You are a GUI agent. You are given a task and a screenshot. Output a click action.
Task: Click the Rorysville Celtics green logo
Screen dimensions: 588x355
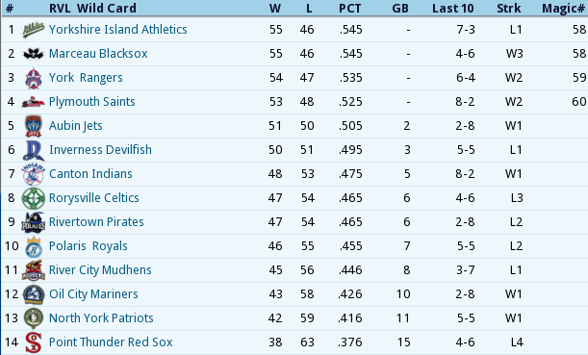34,198
